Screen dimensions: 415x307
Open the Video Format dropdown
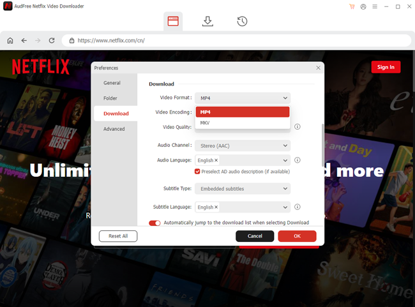tap(243, 98)
